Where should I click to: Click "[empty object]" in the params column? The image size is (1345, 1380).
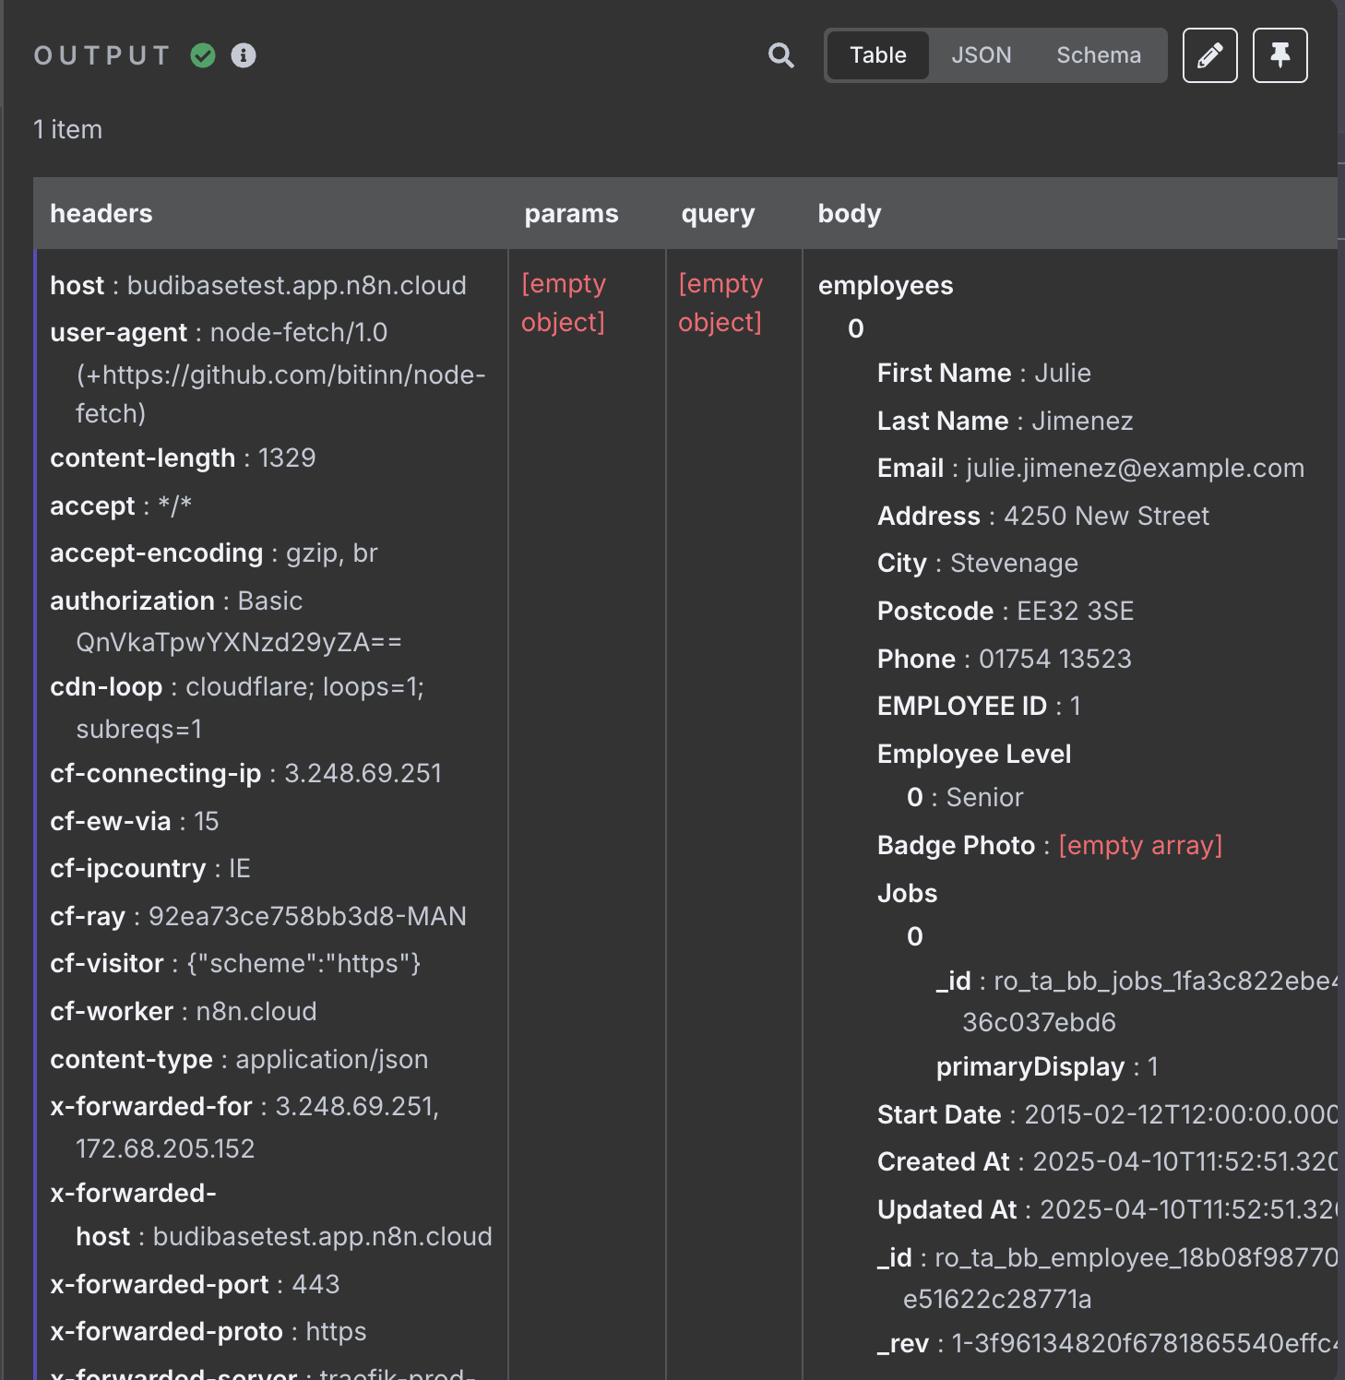coord(564,303)
